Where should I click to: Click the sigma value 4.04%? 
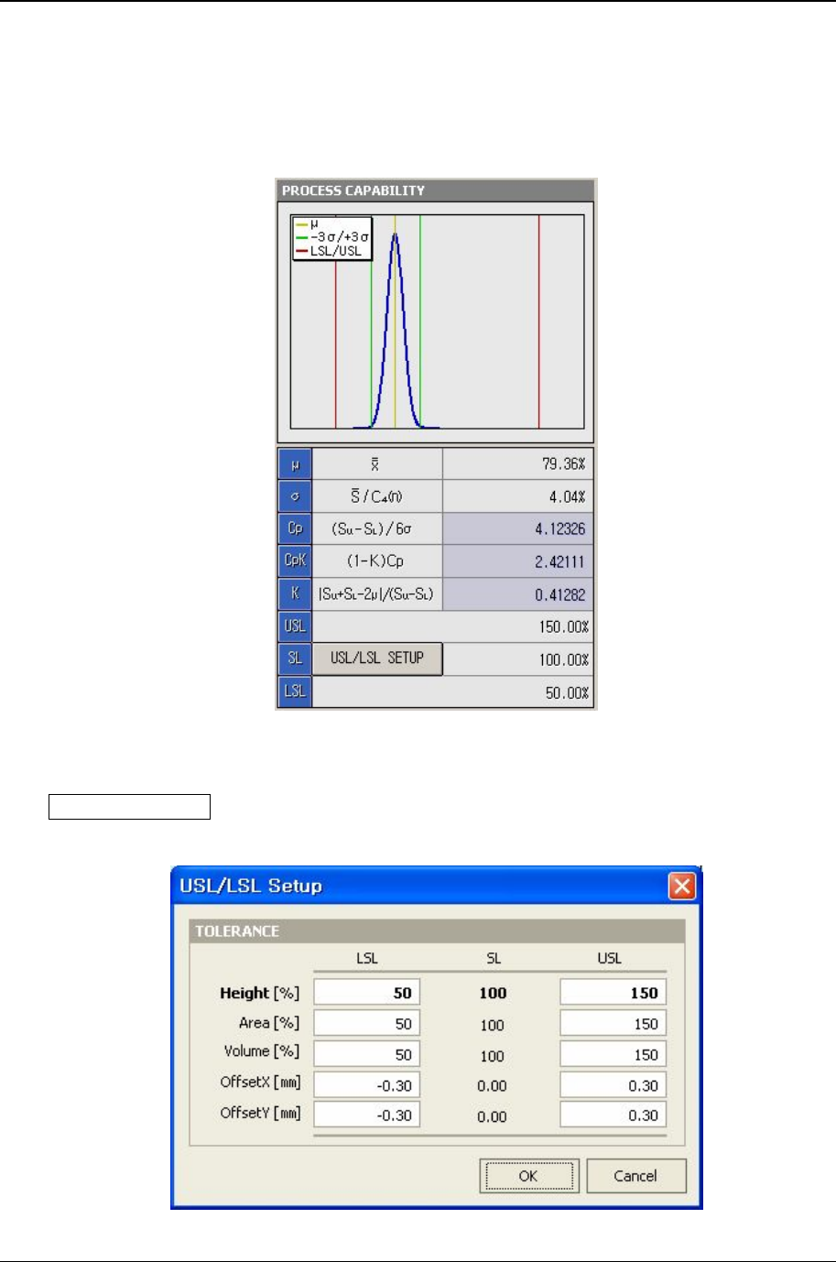click(x=567, y=496)
